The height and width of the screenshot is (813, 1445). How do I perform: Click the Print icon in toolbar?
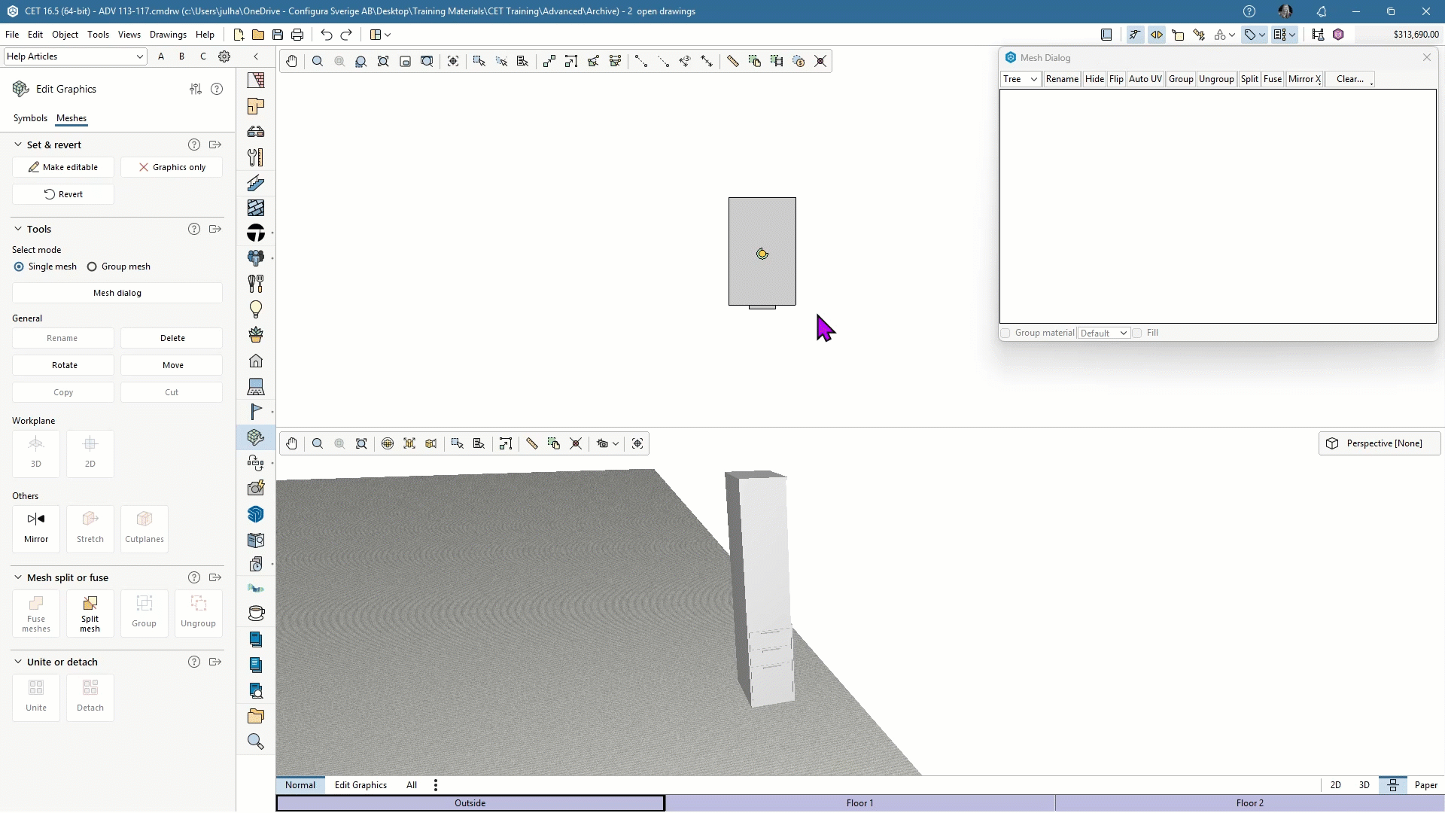(x=297, y=35)
